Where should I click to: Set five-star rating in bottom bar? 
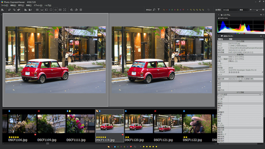click(156, 147)
